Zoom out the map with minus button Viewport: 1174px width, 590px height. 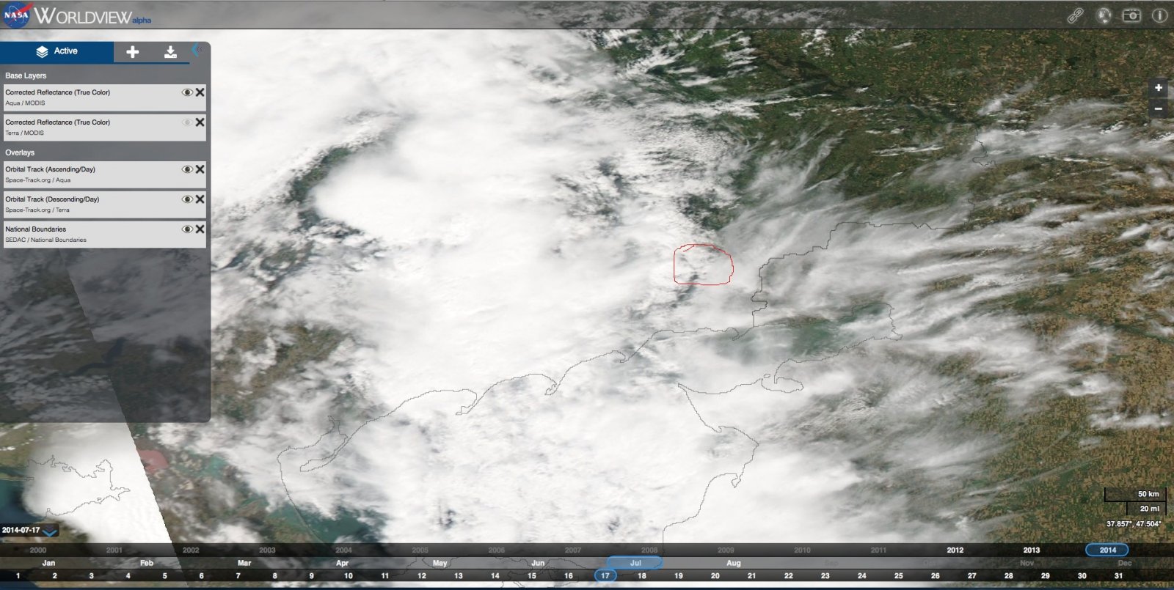(x=1159, y=108)
